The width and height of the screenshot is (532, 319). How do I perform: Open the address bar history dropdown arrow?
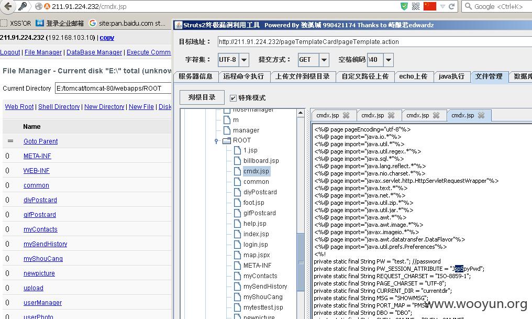point(442,6)
